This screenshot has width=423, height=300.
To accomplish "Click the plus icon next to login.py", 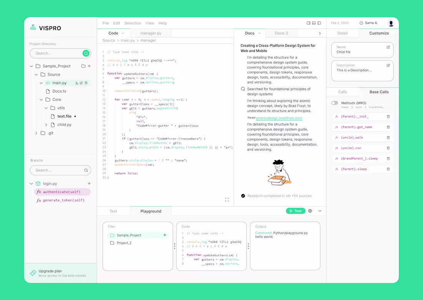I will tap(89, 183).
